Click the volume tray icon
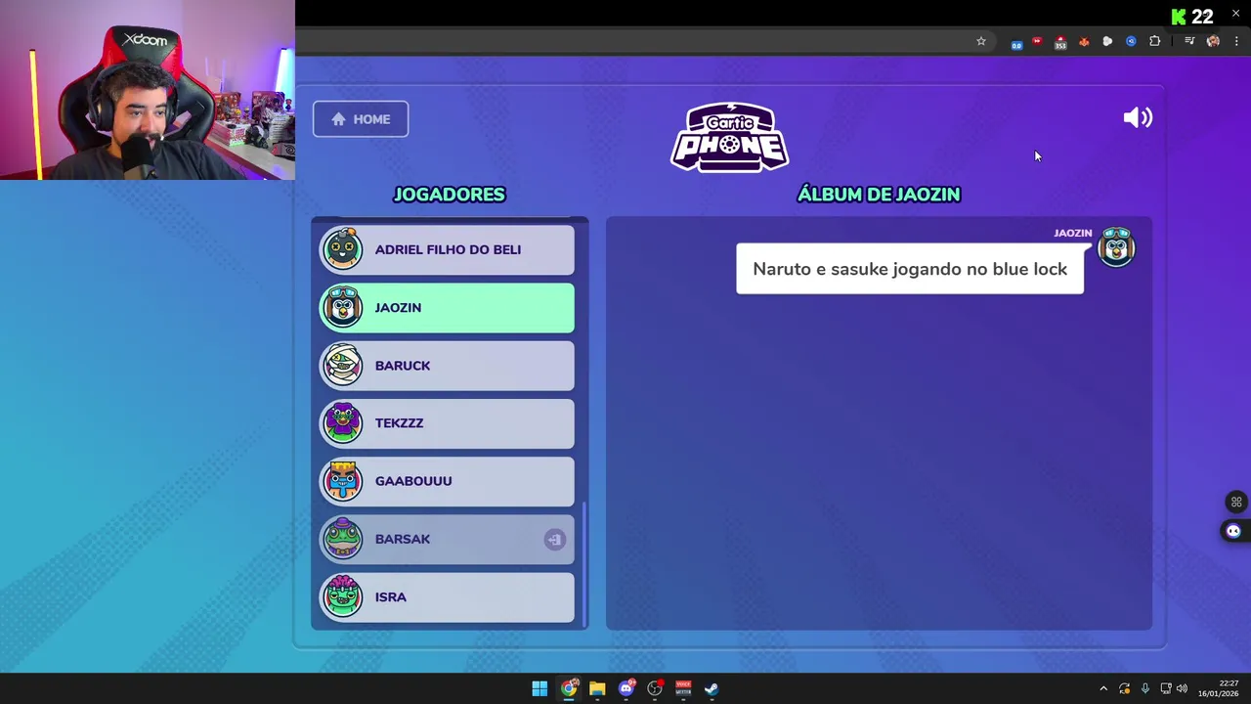Viewport: 1251px width, 704px height. click(1182, 688)
